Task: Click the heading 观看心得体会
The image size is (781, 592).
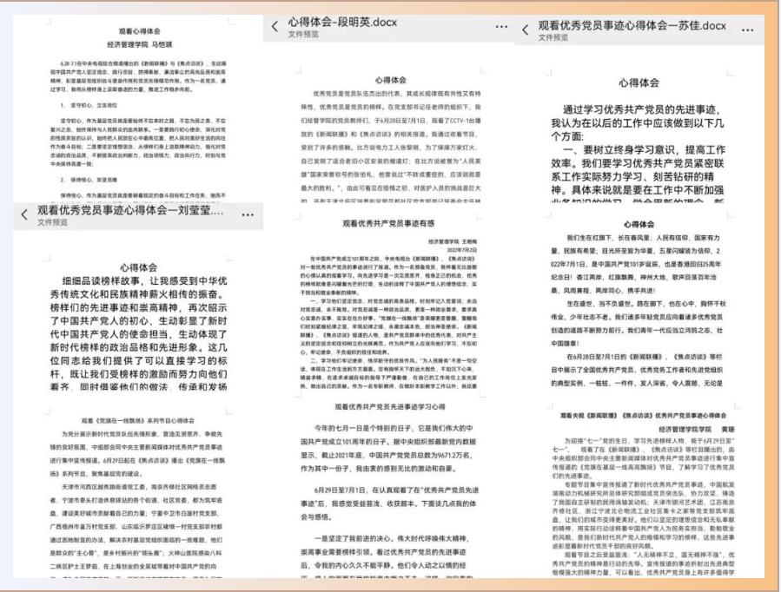Action: pos(140,31)
